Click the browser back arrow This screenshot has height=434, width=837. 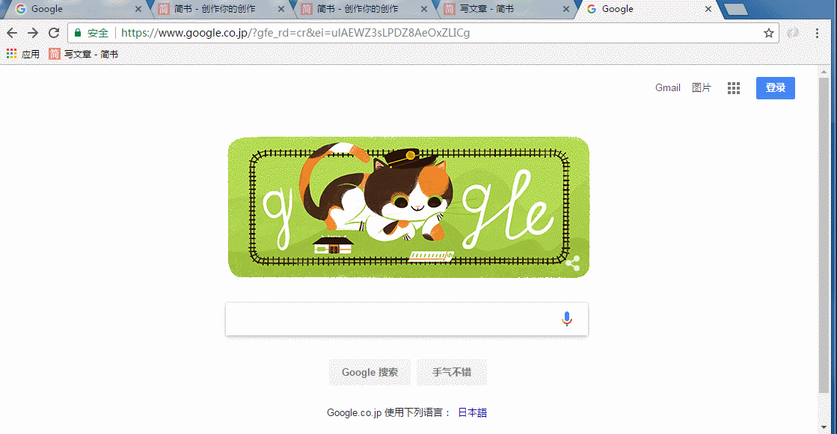[12, 33]
